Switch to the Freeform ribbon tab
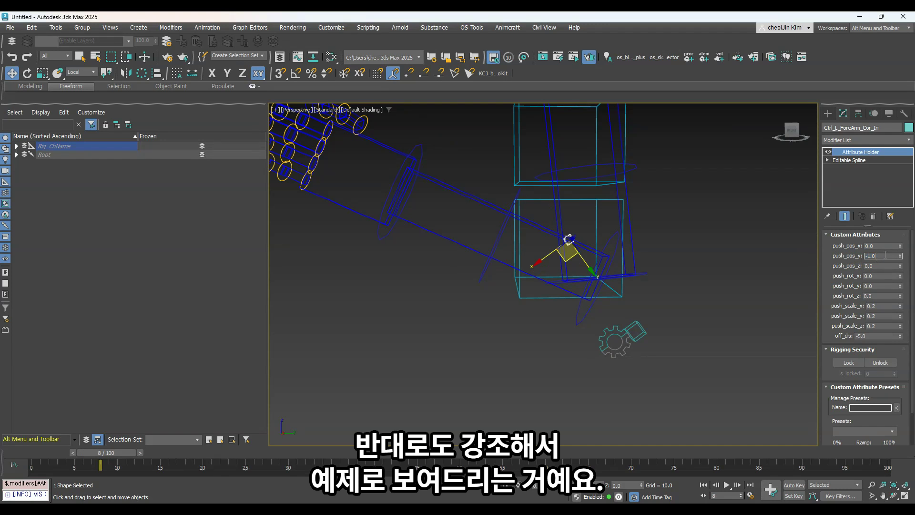This screenshot has height=515, width=915. pos(71,86)
